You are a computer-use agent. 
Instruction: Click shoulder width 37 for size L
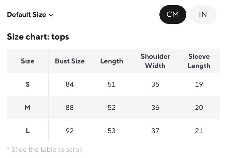point(155,131)
